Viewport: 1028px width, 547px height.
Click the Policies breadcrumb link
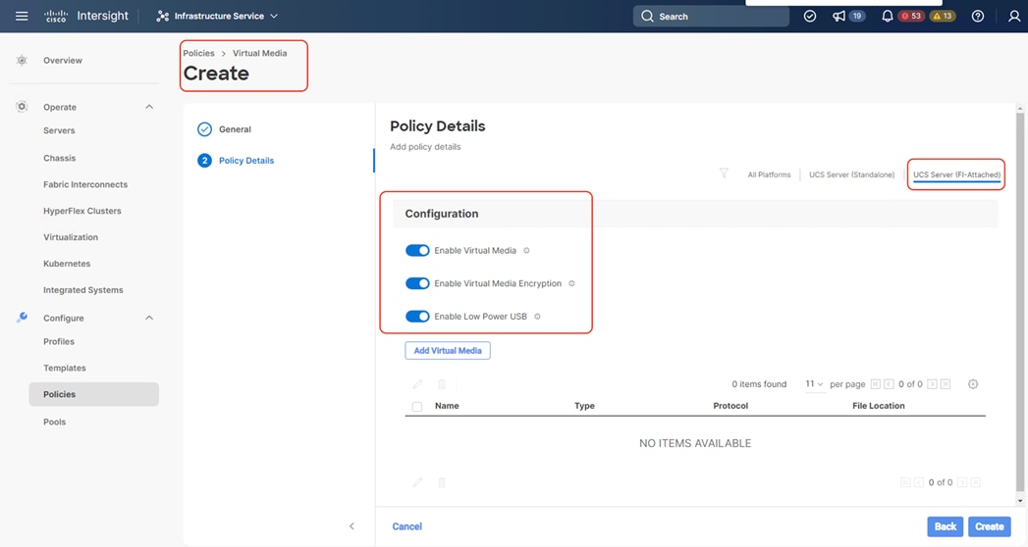[x=198, y=53]
